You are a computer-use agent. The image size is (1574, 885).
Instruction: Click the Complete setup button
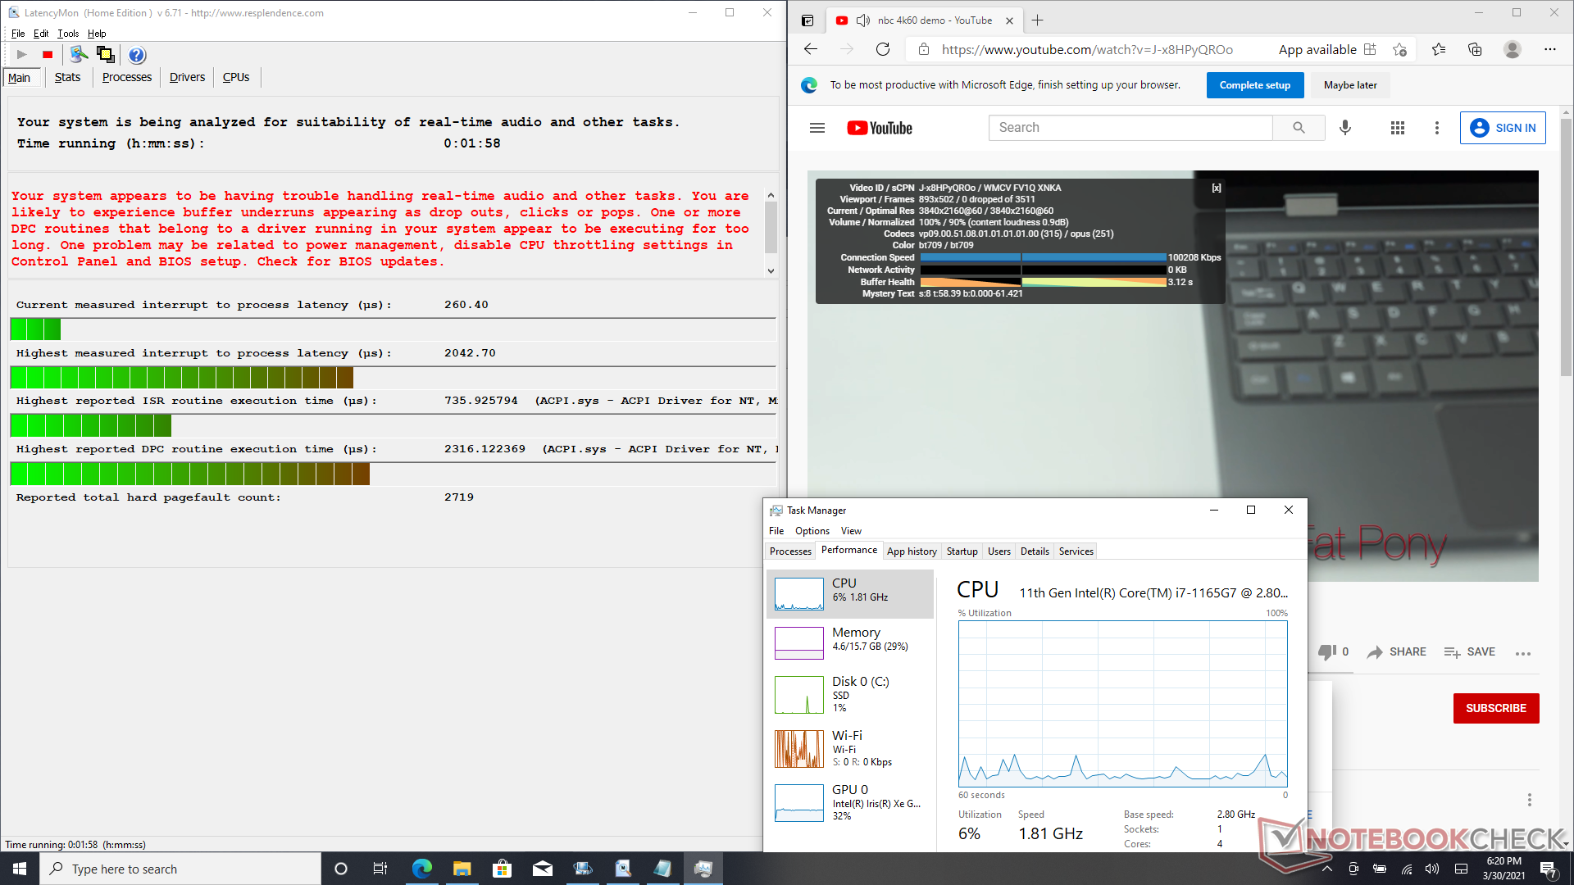click(x=1254, y=85)
